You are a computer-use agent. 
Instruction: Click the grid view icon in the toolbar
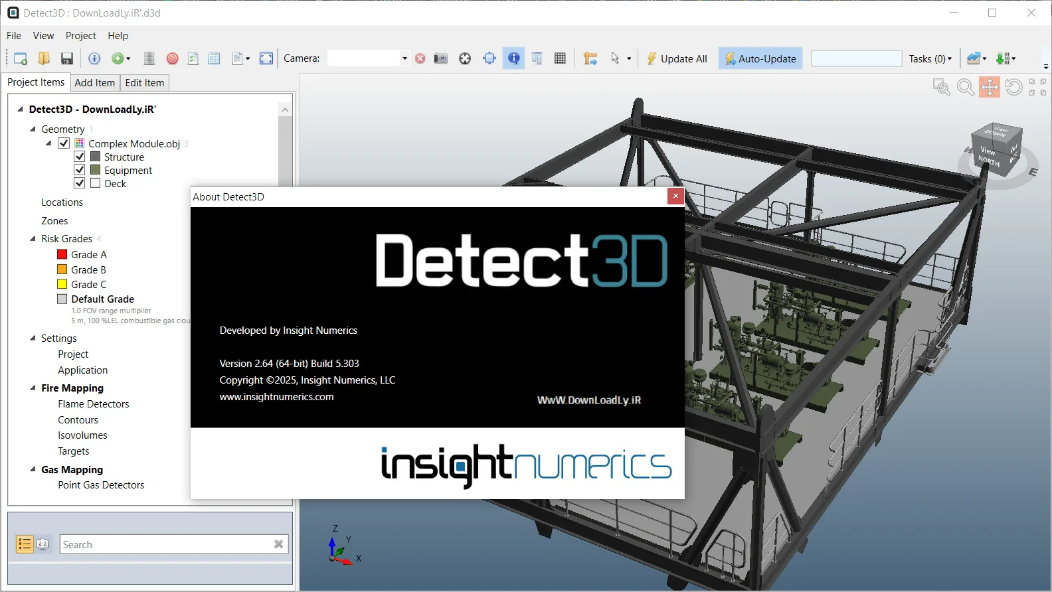click(x=560, y=58)
